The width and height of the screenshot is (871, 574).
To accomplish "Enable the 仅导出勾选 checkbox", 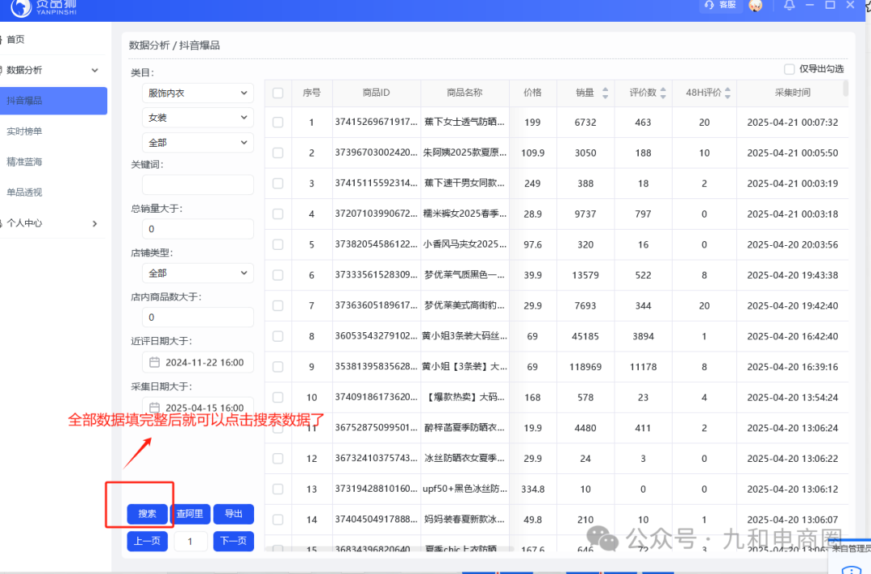I will tap(789, 69).
